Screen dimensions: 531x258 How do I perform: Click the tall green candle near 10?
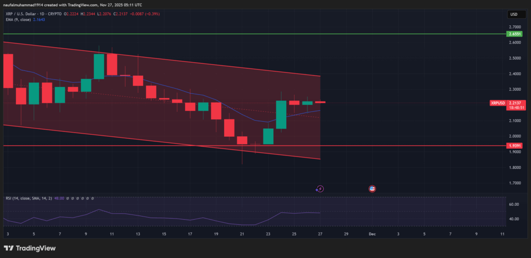(x=99, y=66)
